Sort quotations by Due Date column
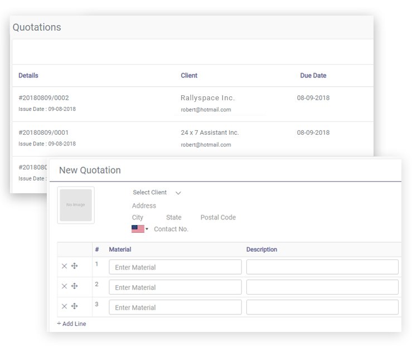 pos(313,76)
